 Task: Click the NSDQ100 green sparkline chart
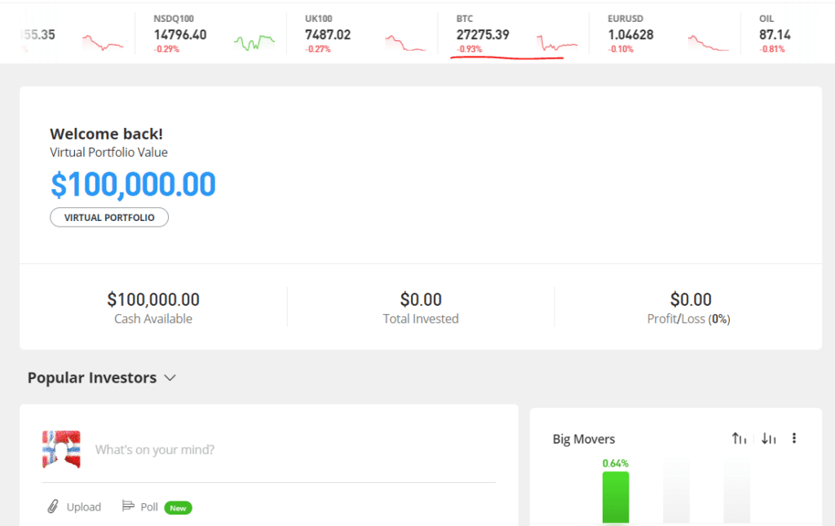254,42
